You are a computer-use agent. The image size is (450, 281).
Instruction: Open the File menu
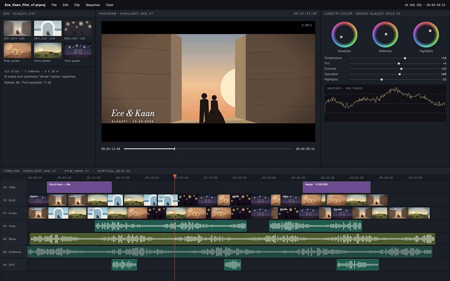pos(54,5)
